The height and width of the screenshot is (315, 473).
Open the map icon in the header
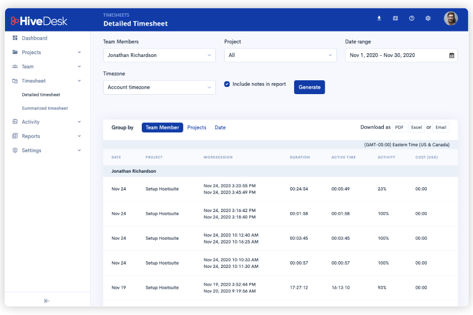395,18
